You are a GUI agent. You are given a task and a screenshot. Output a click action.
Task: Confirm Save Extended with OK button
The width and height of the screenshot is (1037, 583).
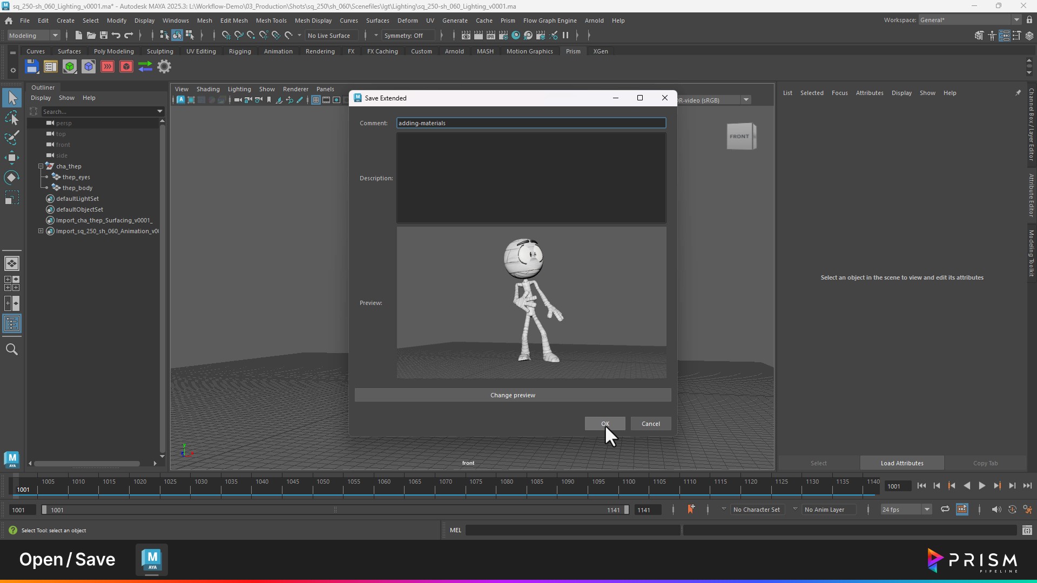(x=605, y=424)
